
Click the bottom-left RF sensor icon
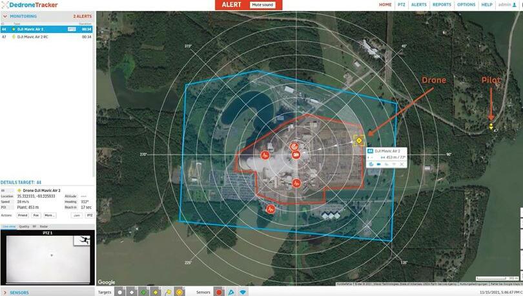tap(271, 209)
